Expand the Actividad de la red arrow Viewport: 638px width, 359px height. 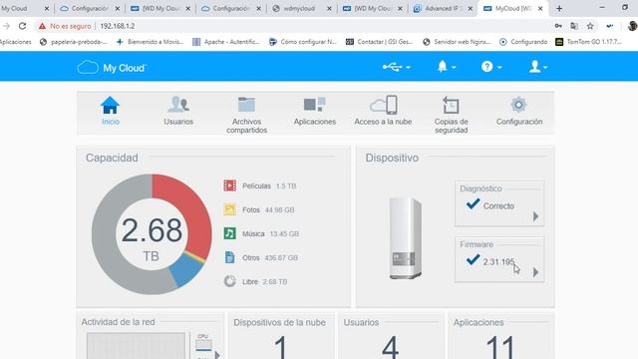click(217, 355)
